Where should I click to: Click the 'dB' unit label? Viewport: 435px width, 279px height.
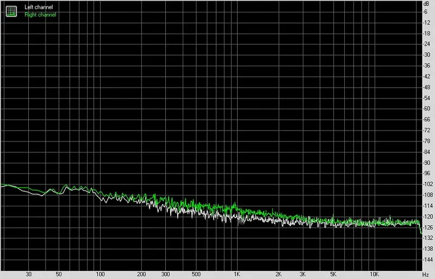tap(426, 4)
